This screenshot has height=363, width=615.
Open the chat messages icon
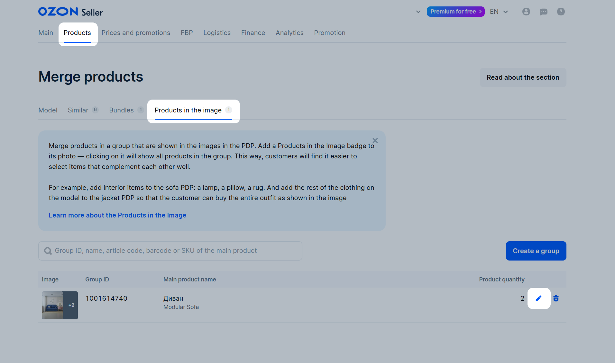[x=544, y=12]
